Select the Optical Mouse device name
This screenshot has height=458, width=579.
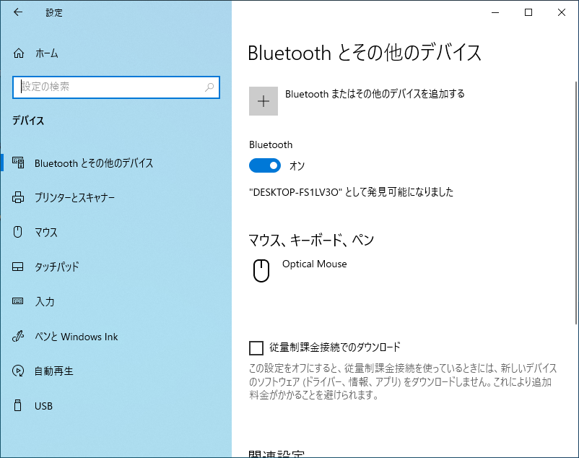point(315,264)
